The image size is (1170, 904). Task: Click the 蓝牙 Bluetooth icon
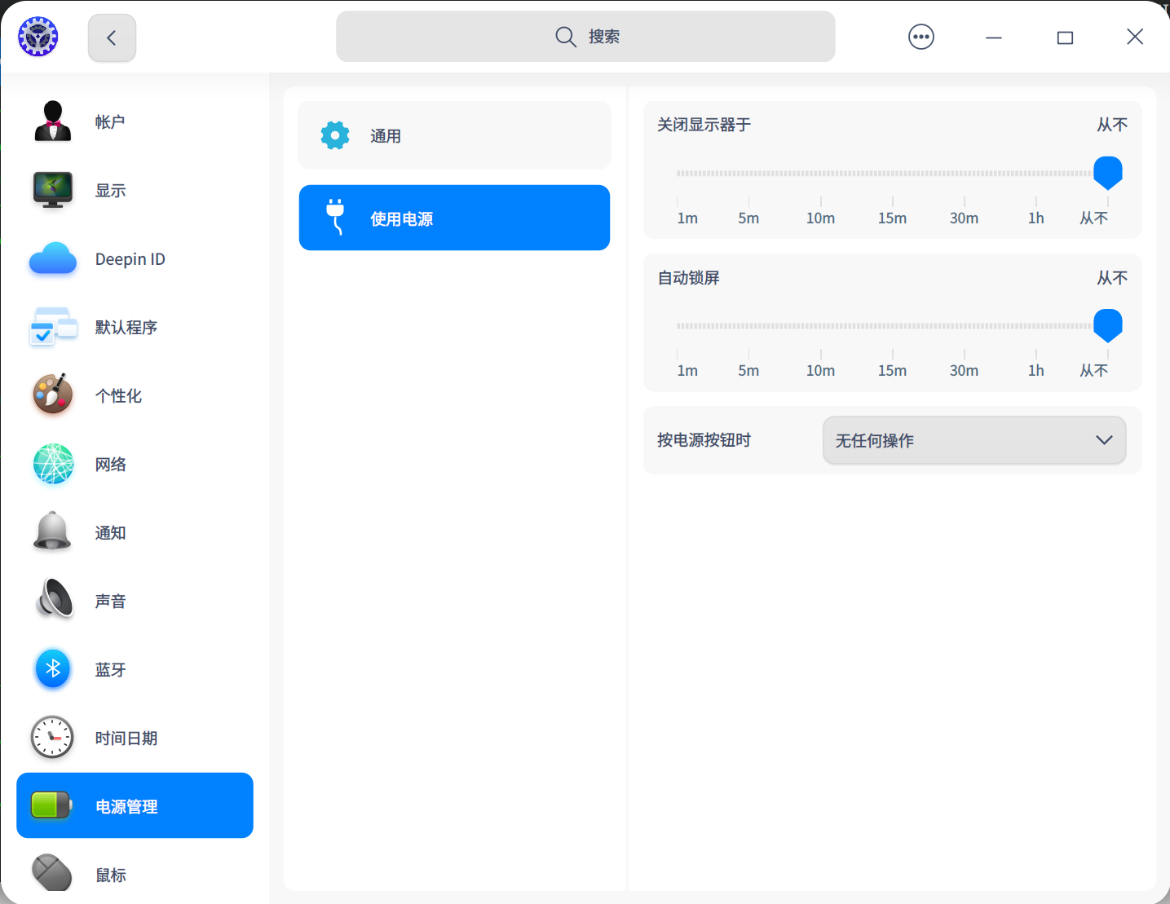tap(53, 669)
